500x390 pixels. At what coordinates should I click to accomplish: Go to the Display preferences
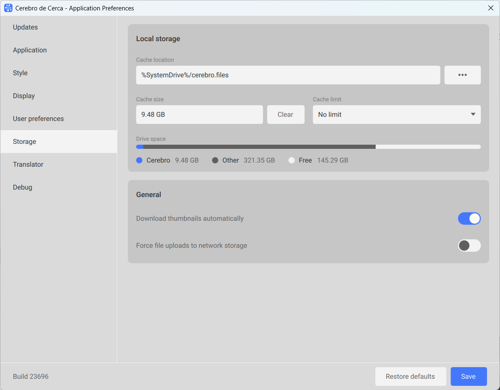[24, 96]
